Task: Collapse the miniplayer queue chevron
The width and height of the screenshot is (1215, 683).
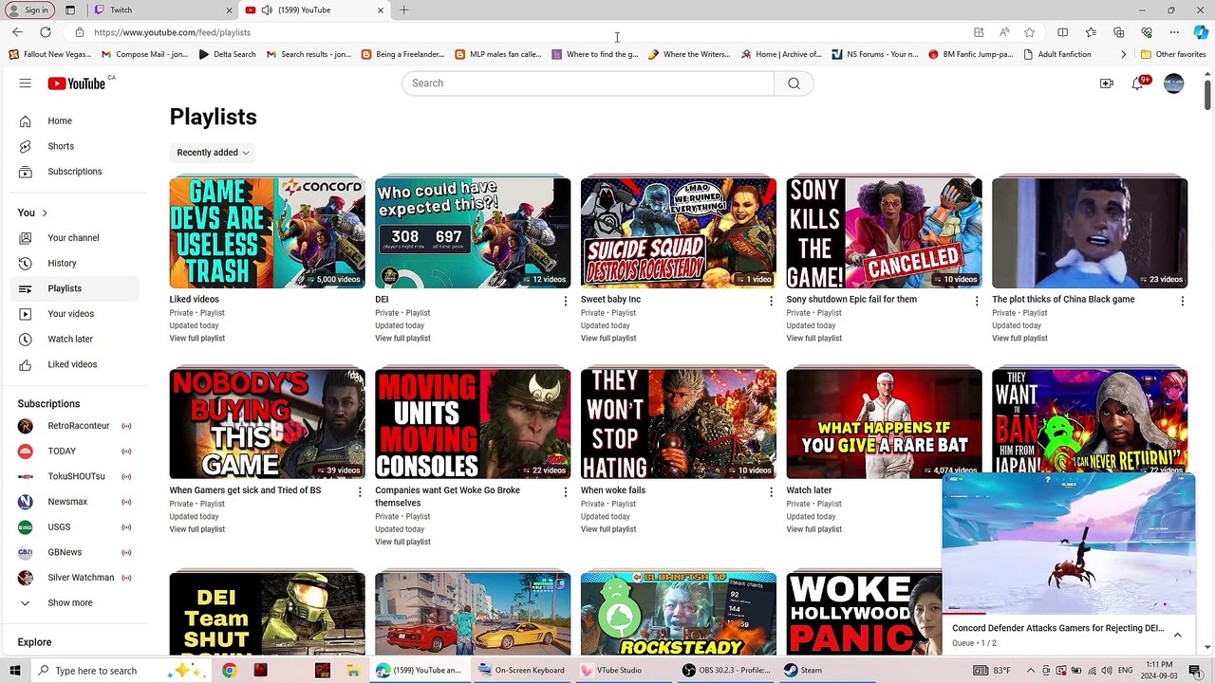Action: coord(1177,636)
